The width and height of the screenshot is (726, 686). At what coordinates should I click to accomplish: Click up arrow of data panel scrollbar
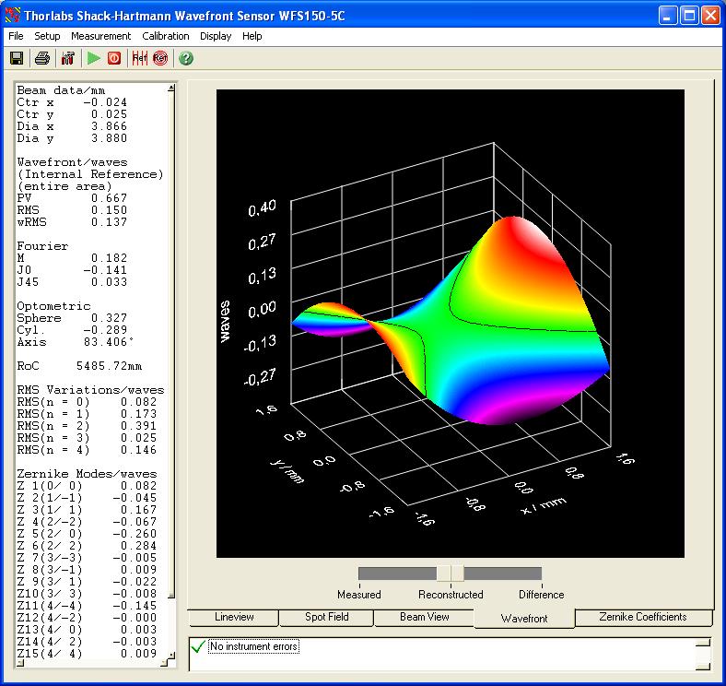pos(171,88)
